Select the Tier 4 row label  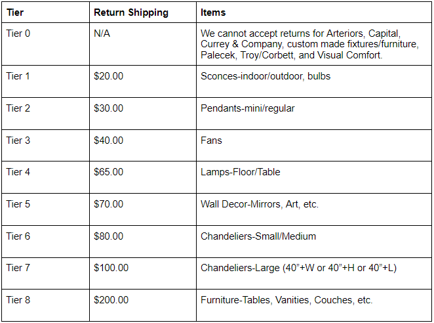[x=18, y=172]
